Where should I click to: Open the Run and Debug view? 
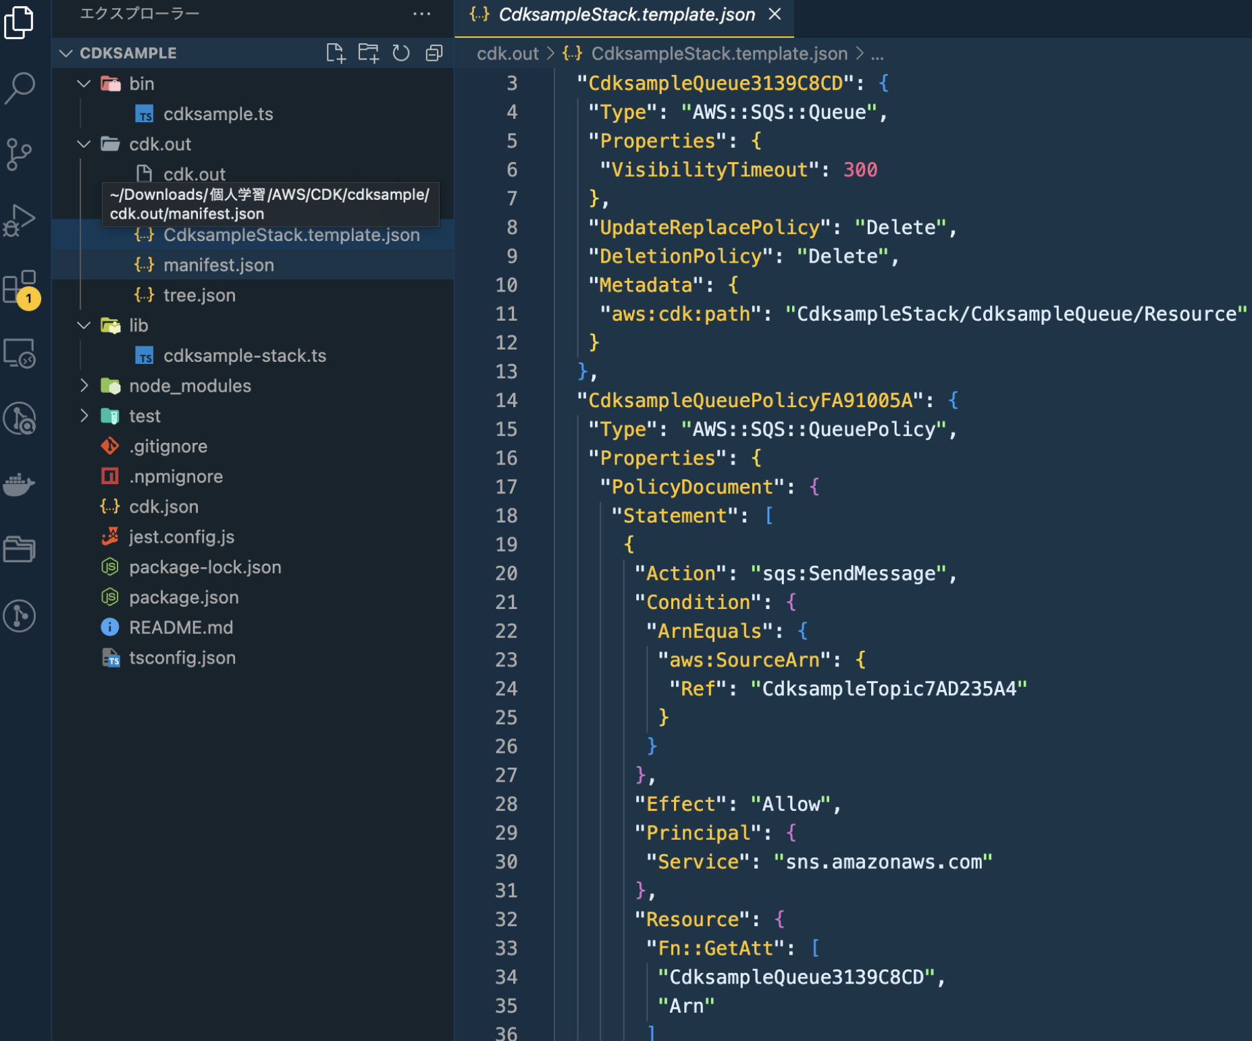click(x=20, y=220)
